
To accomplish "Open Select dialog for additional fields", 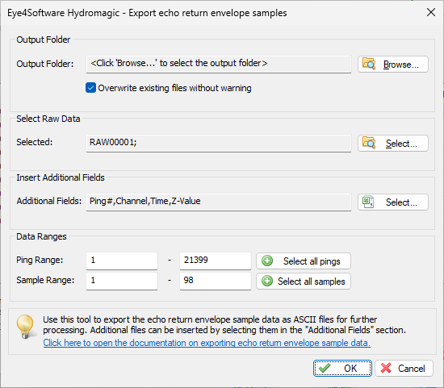I will click(393, 202).
